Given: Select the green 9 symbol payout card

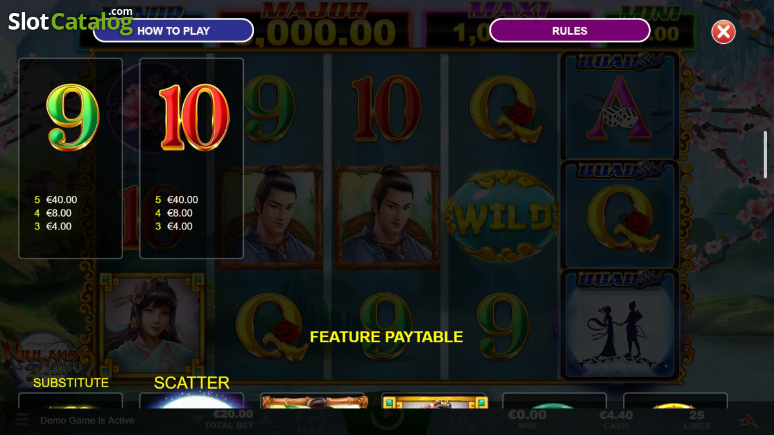Looking at the screenshot, I should click(x=70, y=159).
